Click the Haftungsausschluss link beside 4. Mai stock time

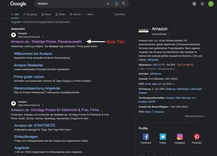pos(166,69)
